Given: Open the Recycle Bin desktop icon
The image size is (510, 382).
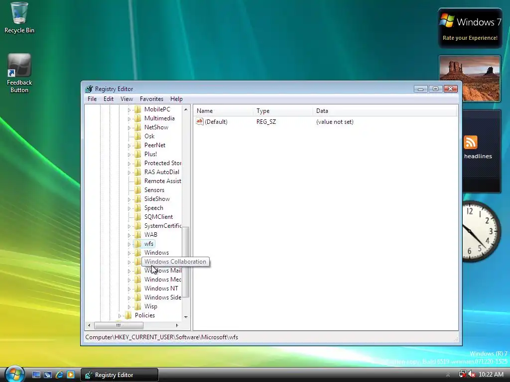Looking at the screenshot, I should pyautogui.click(x=19, y=18).
